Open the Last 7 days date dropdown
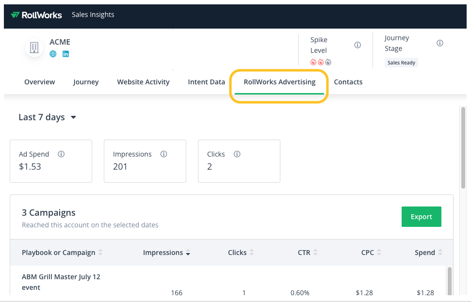The height and width of the screenshot is (302, 471). (x=48, y=117)
